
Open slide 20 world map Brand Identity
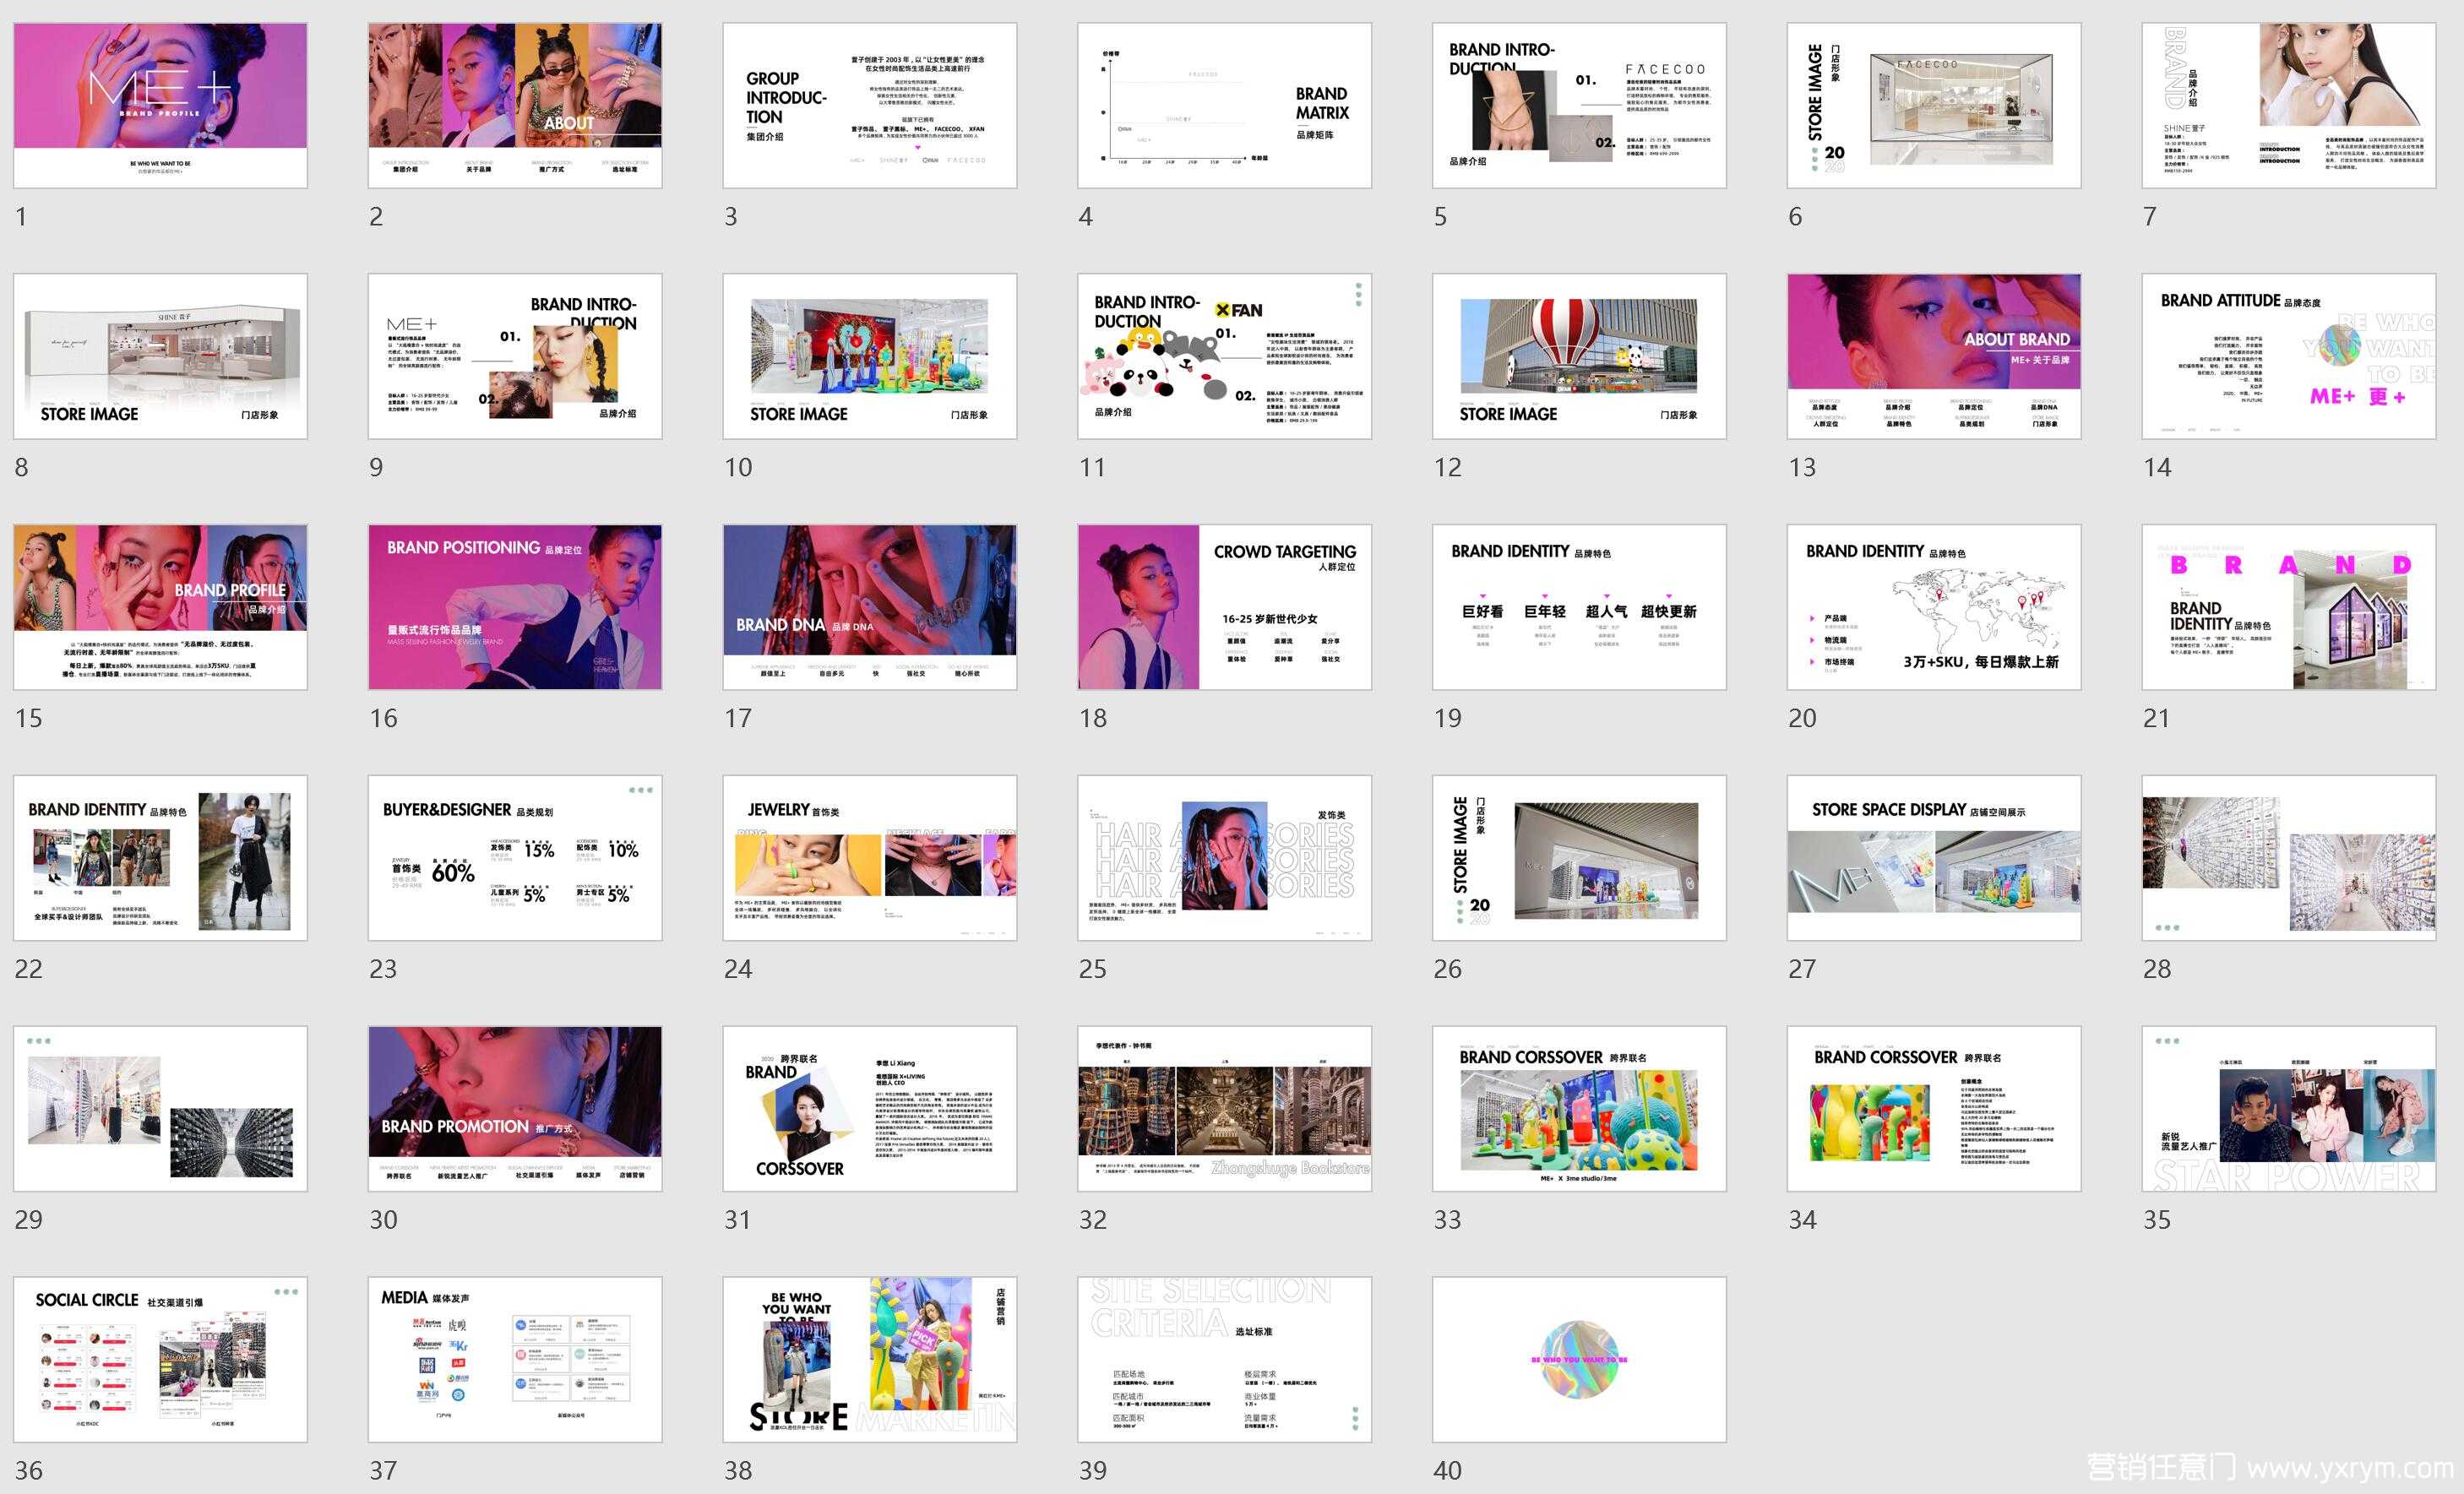[1934, 607]
